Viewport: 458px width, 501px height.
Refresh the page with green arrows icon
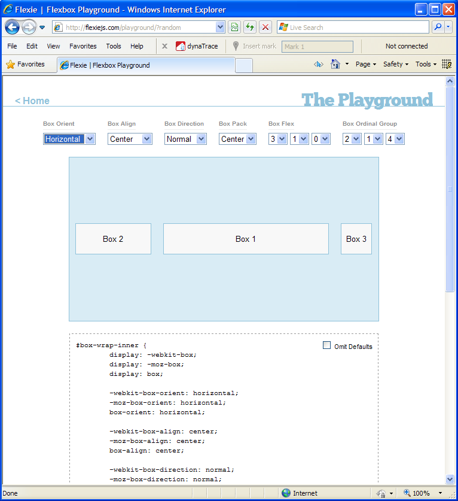[x=250, y=27]
